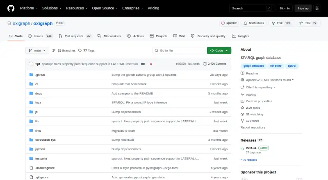The height and width of the screenshot is (180, 328).
Task: Select the graph-database topic tag
Action: coord(253,66)
